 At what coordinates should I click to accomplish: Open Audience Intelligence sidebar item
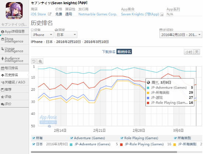14,59
